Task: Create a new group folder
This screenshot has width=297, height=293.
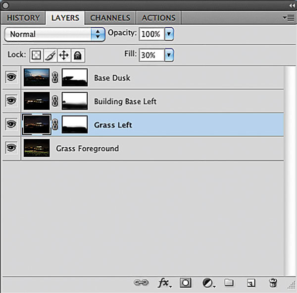Action: pos(229,283)
